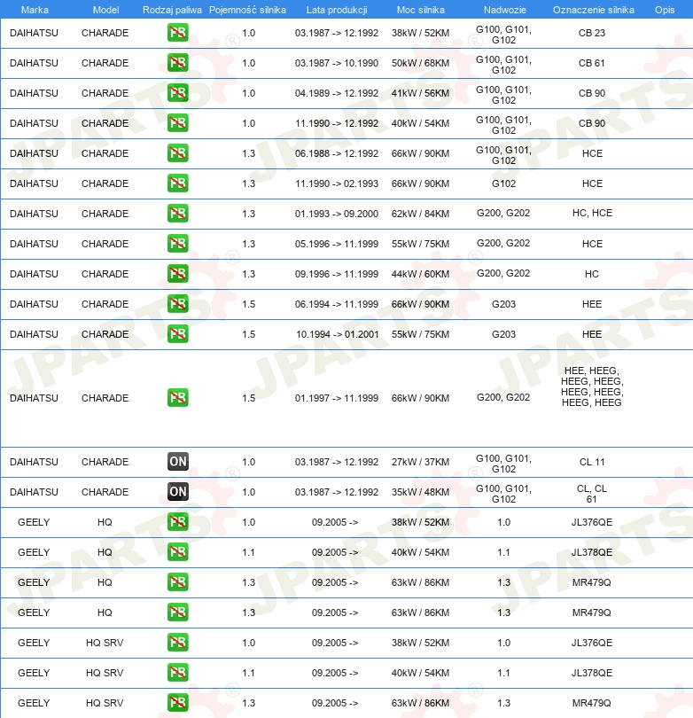Screen dimensions: 693x718
Task: Select PB icon in Geely HQ 1.1 row
Action: (x=178, y=552)
